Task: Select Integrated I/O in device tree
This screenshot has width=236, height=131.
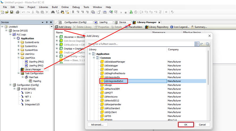Action: (32, 104)
